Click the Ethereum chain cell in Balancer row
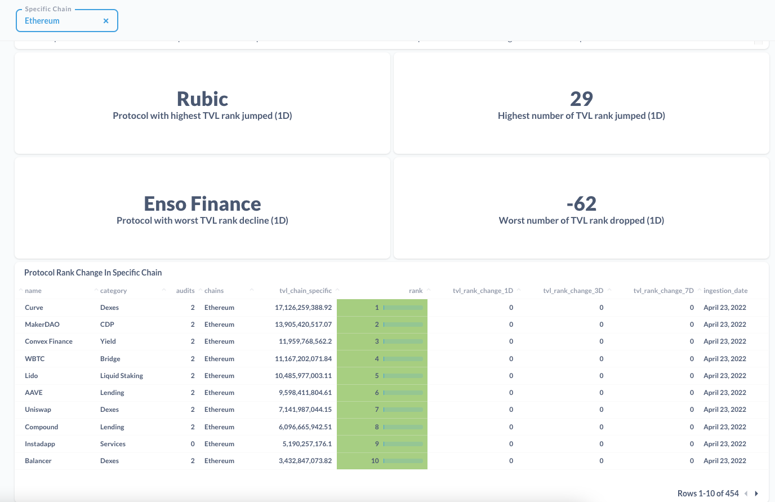Image resolution: width=775 pixels, height=502 pixels. (x=219, y=461)
